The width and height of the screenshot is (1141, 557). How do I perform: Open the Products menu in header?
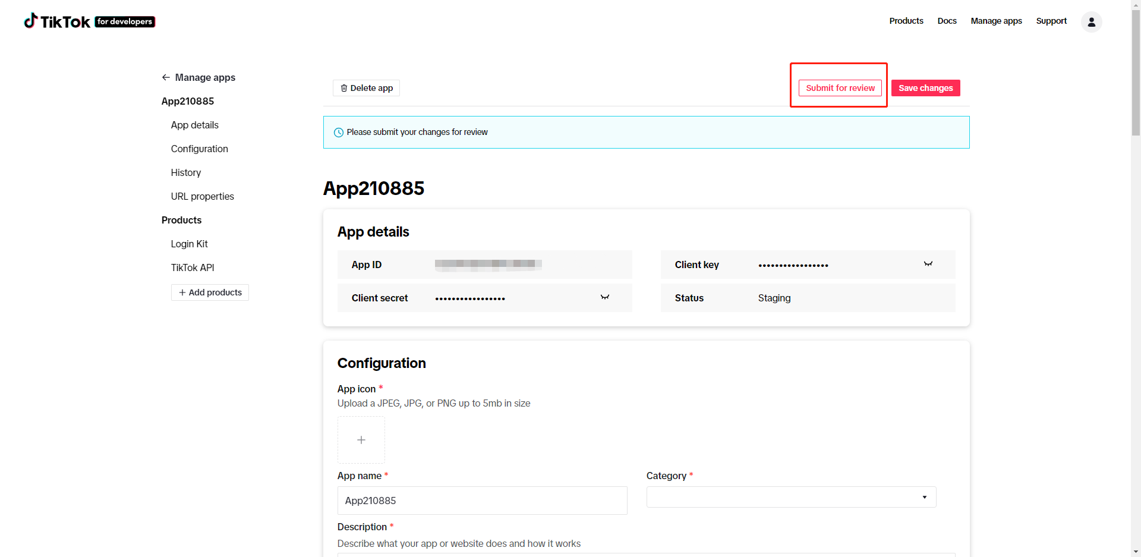906,21
